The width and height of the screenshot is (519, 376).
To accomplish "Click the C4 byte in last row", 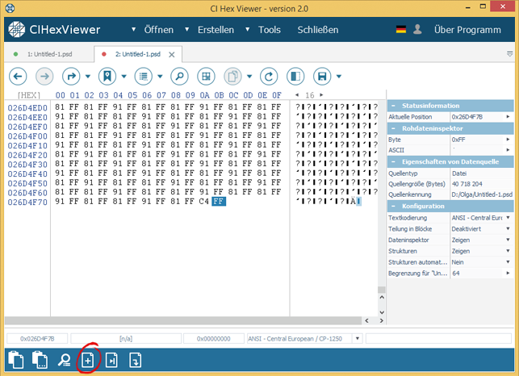I will [204, 201].
